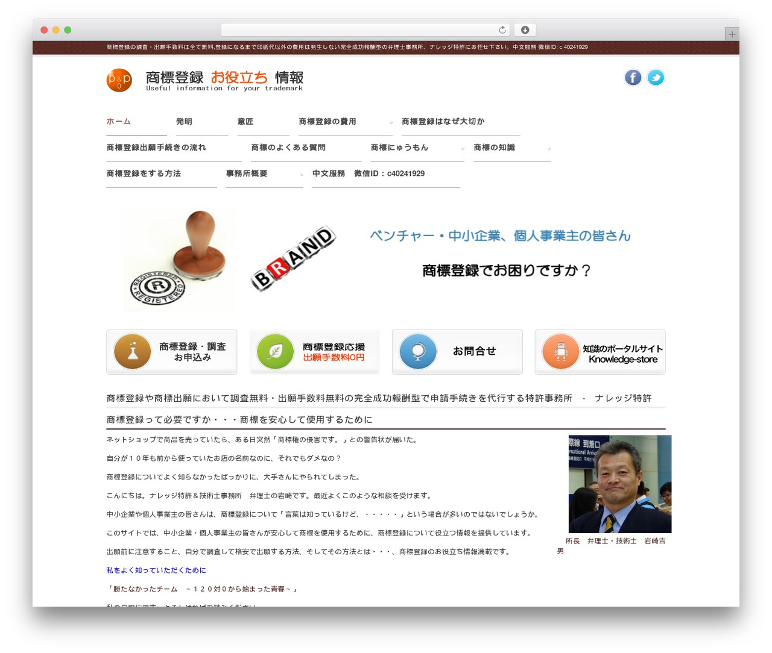Reload page with browser refresh icon

[x=502, y=30]
